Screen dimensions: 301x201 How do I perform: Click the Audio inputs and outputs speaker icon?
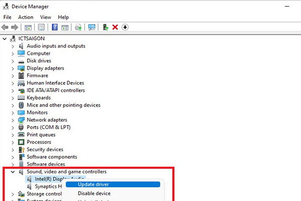(x=21, y=46)
